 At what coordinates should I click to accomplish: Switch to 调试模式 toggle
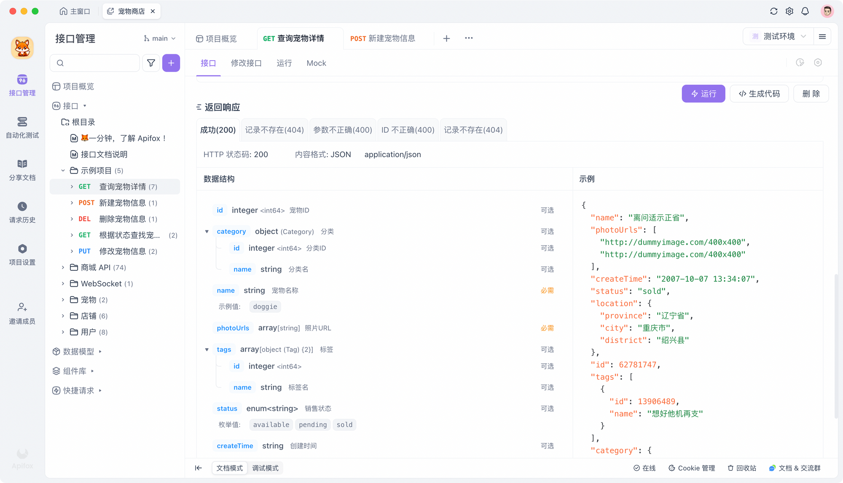tap(265, 468)
